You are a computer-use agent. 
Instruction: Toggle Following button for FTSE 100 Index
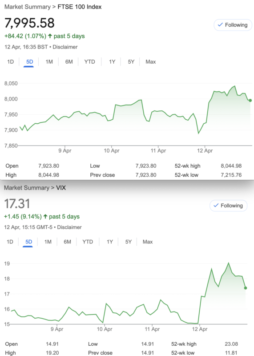coord(233,25)
